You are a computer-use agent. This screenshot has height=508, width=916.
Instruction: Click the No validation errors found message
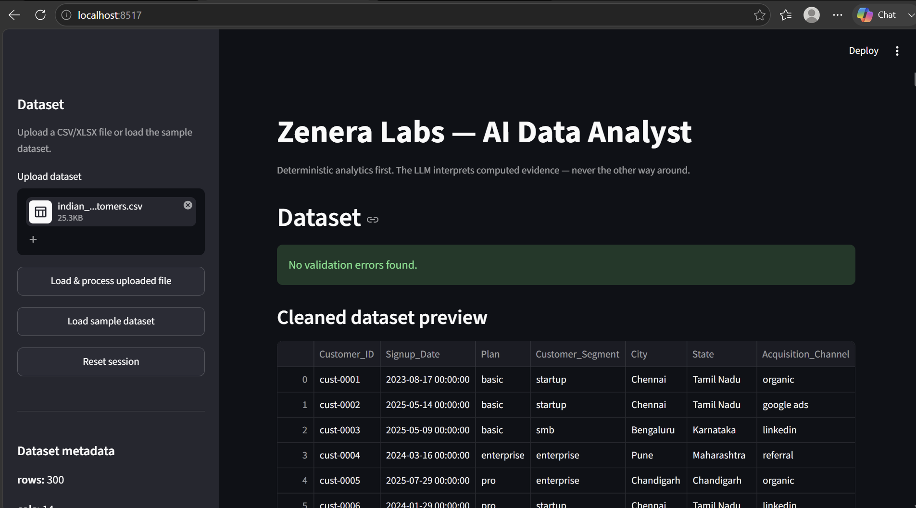click(566, 265)
